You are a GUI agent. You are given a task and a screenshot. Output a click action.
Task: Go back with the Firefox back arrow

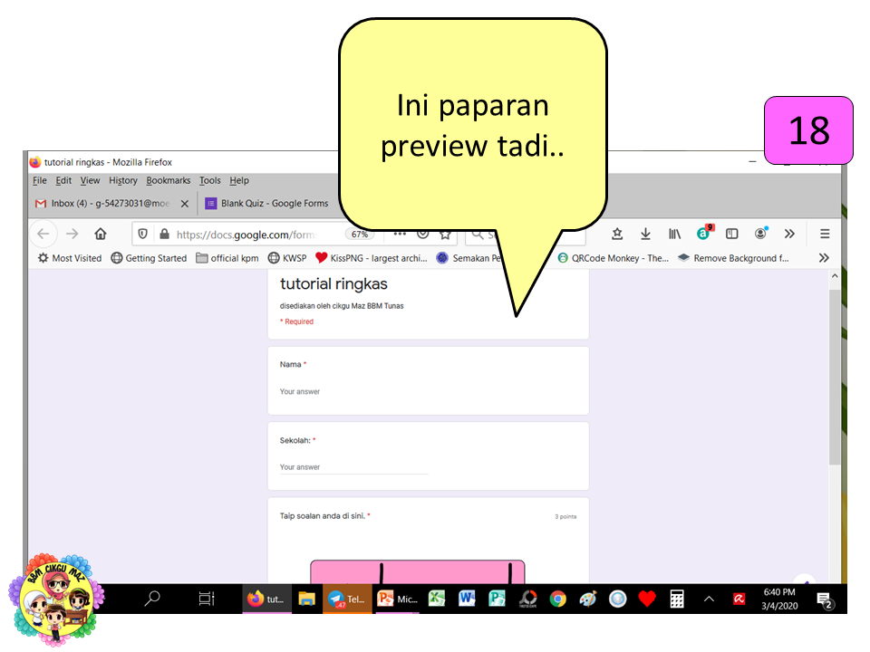pyautogui.click(x=43, y=234)
